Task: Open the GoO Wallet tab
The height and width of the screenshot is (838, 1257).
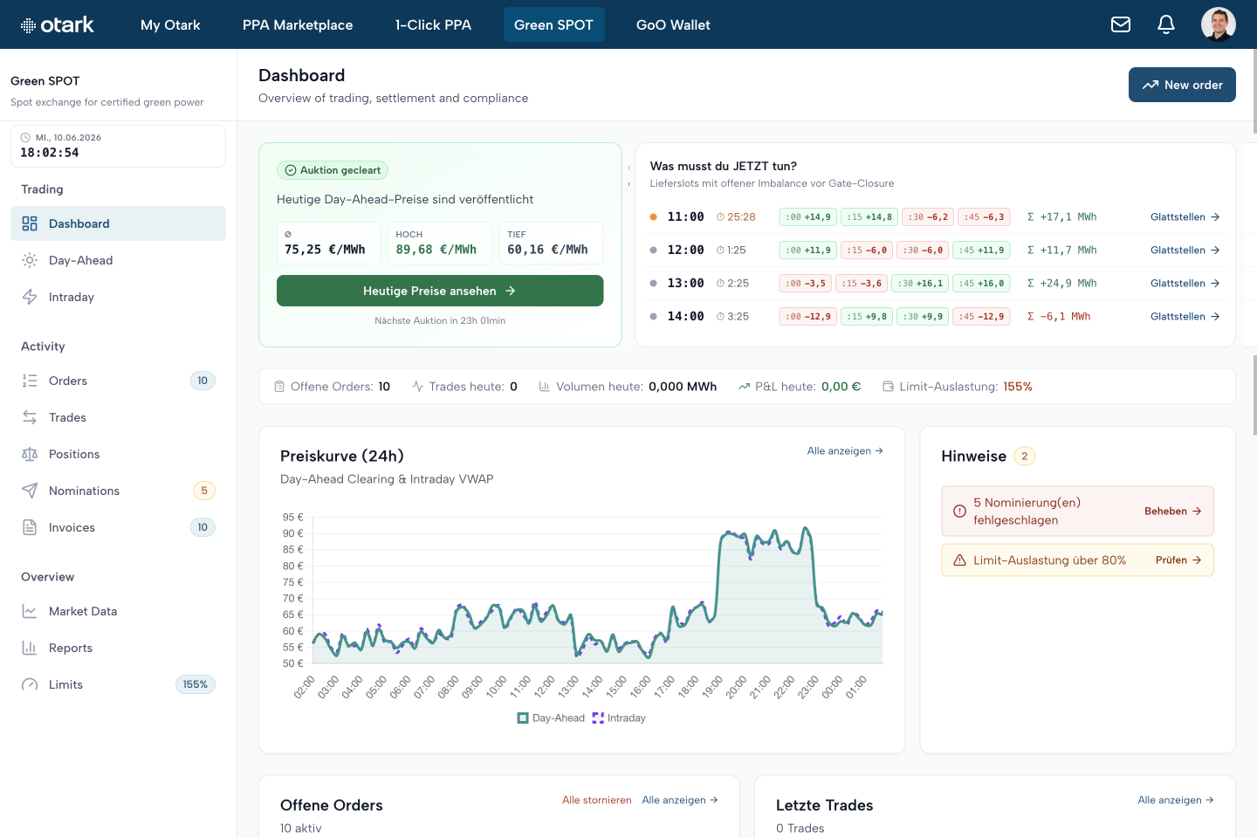Action: [673, 24]
